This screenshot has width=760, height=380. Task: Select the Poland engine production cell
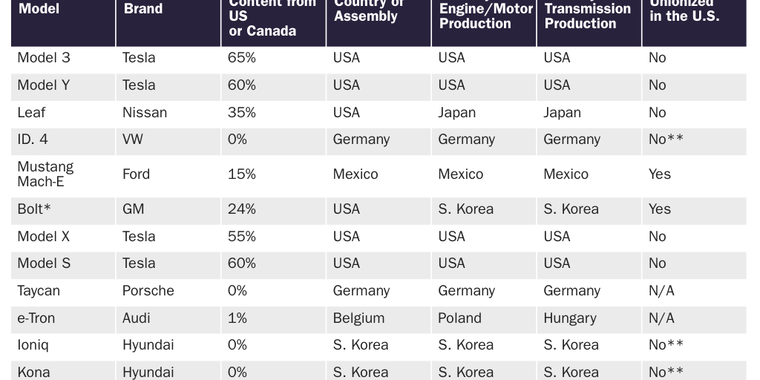[x=459, y=318]
